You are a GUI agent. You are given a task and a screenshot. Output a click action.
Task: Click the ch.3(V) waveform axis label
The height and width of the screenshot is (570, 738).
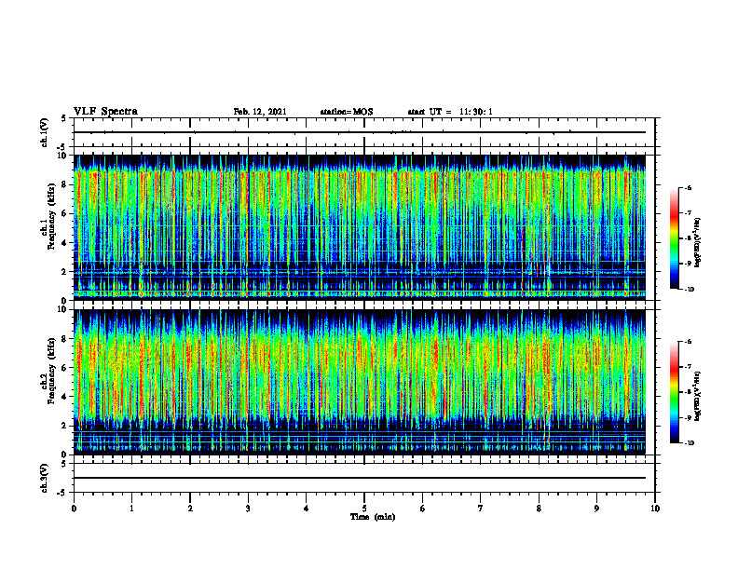[x=44, y=478]
